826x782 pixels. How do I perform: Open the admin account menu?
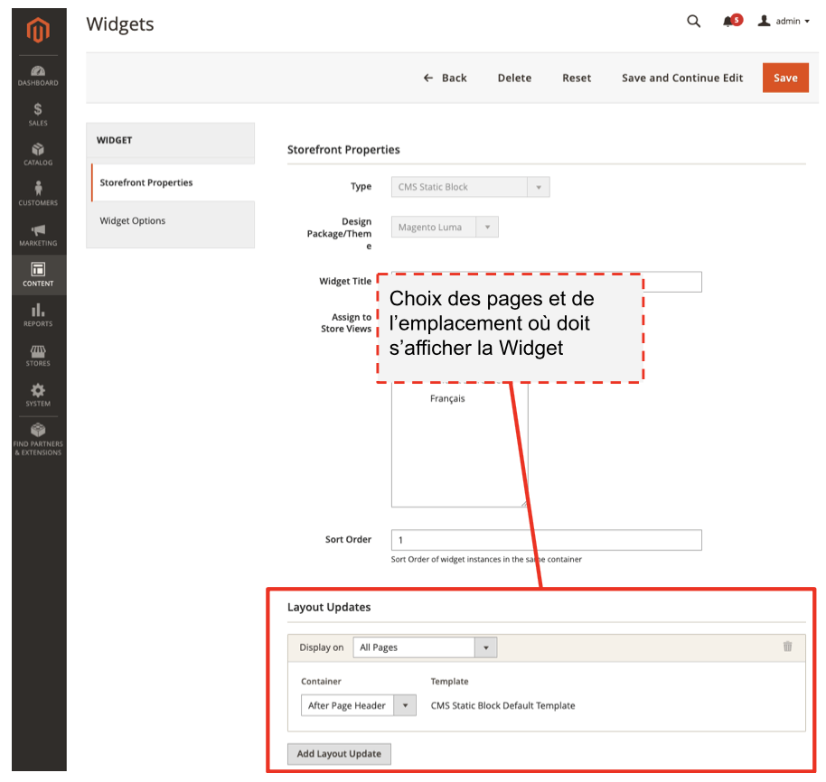(x=784, y=21)
